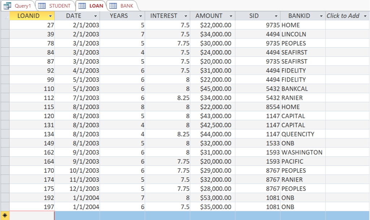370x220 pixels.
Task: Open the LOANID filter dropdown
Action: click(50, 16)
